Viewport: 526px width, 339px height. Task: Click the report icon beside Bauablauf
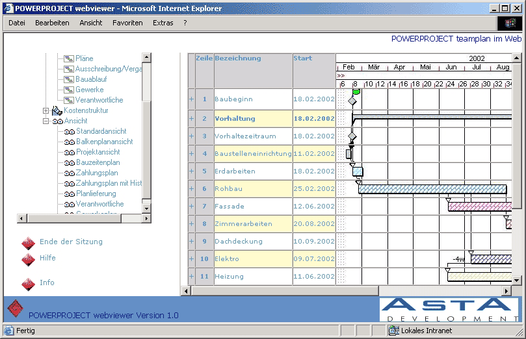[x=68, y=79]
